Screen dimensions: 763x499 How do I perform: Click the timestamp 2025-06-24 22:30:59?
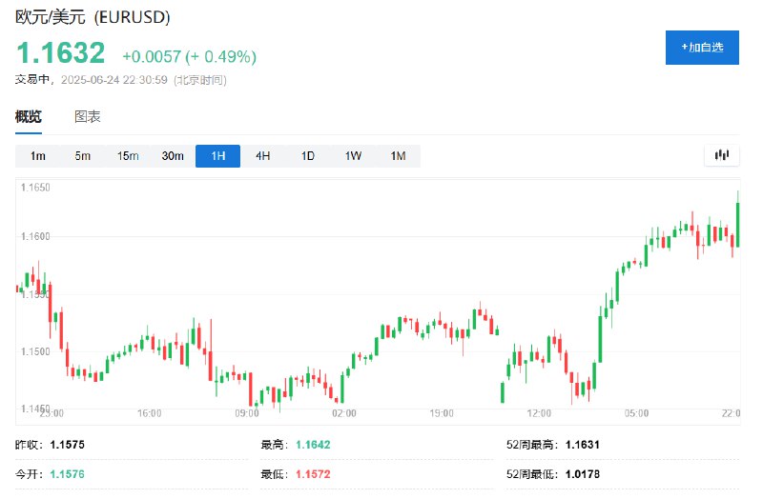click(x=113, y=80)
